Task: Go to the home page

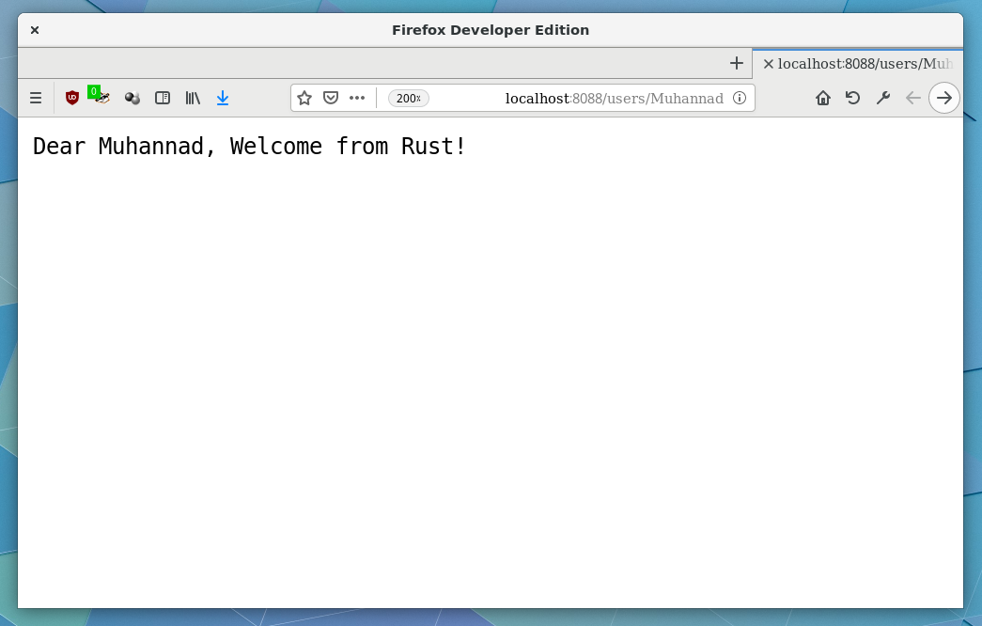Action: 823,98
